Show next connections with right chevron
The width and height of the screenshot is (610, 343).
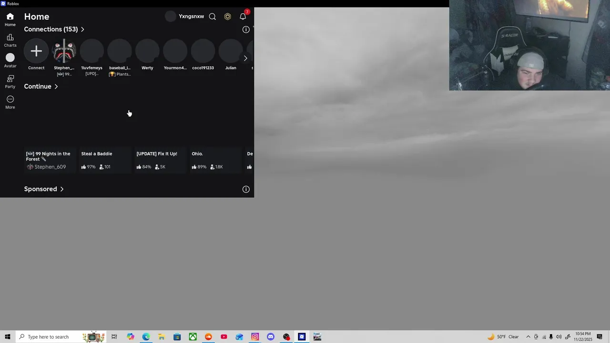(245, 58)
